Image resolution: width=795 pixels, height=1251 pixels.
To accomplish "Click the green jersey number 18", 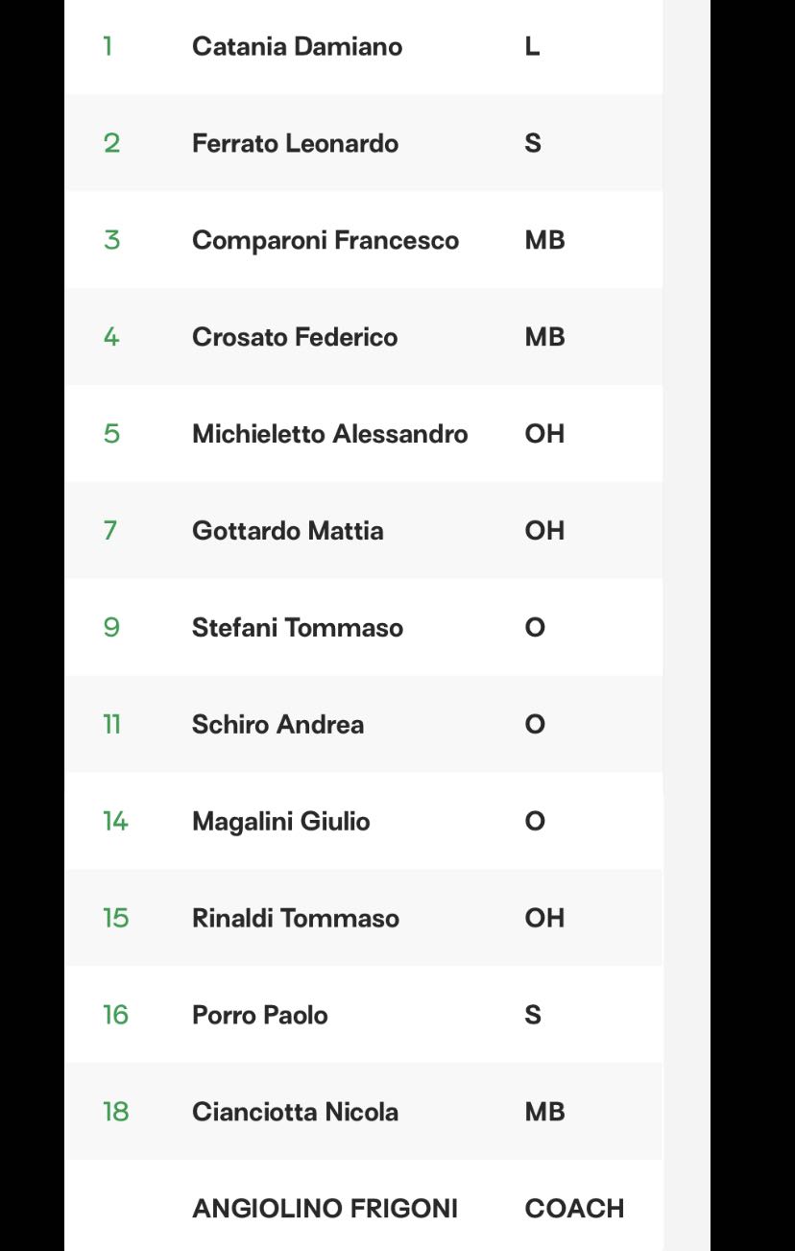I will 115,1112.
